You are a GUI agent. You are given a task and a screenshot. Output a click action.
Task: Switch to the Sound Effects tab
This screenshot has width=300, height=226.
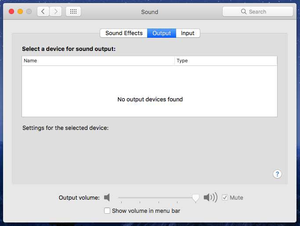pyautogui.click(x=124, y=33)
